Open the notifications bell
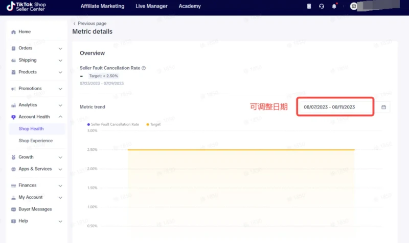The width and height of the screenshot is (409, 243). coord(334,6)
